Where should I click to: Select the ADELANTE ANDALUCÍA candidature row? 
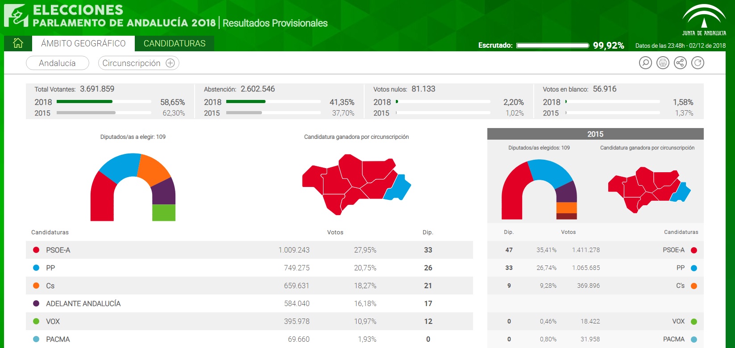pos(249,303)
